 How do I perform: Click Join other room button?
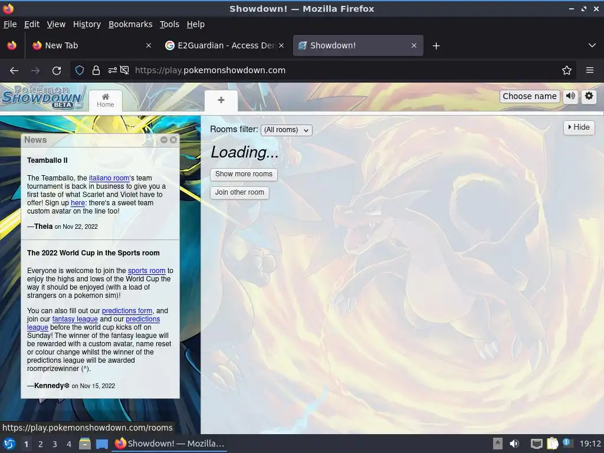pos(239,192)
